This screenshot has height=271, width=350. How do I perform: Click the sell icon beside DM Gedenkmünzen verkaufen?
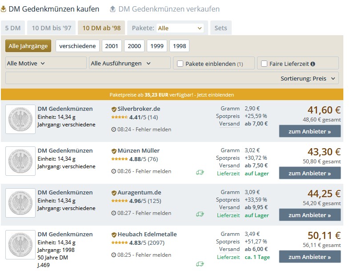[113, 9]
